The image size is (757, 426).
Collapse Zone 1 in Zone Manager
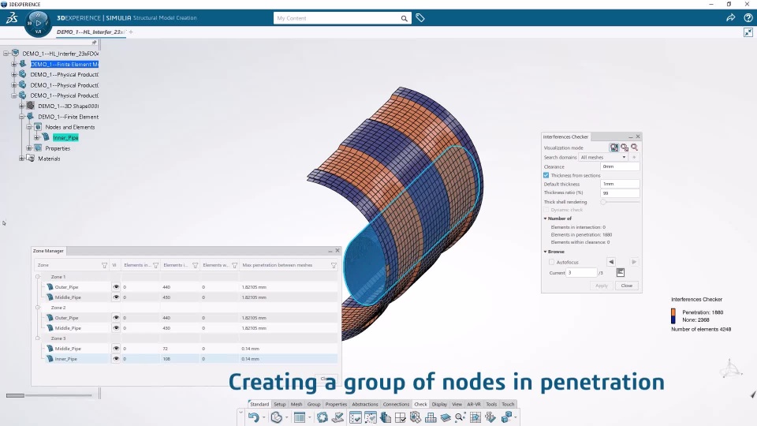(x=38, y=277)
